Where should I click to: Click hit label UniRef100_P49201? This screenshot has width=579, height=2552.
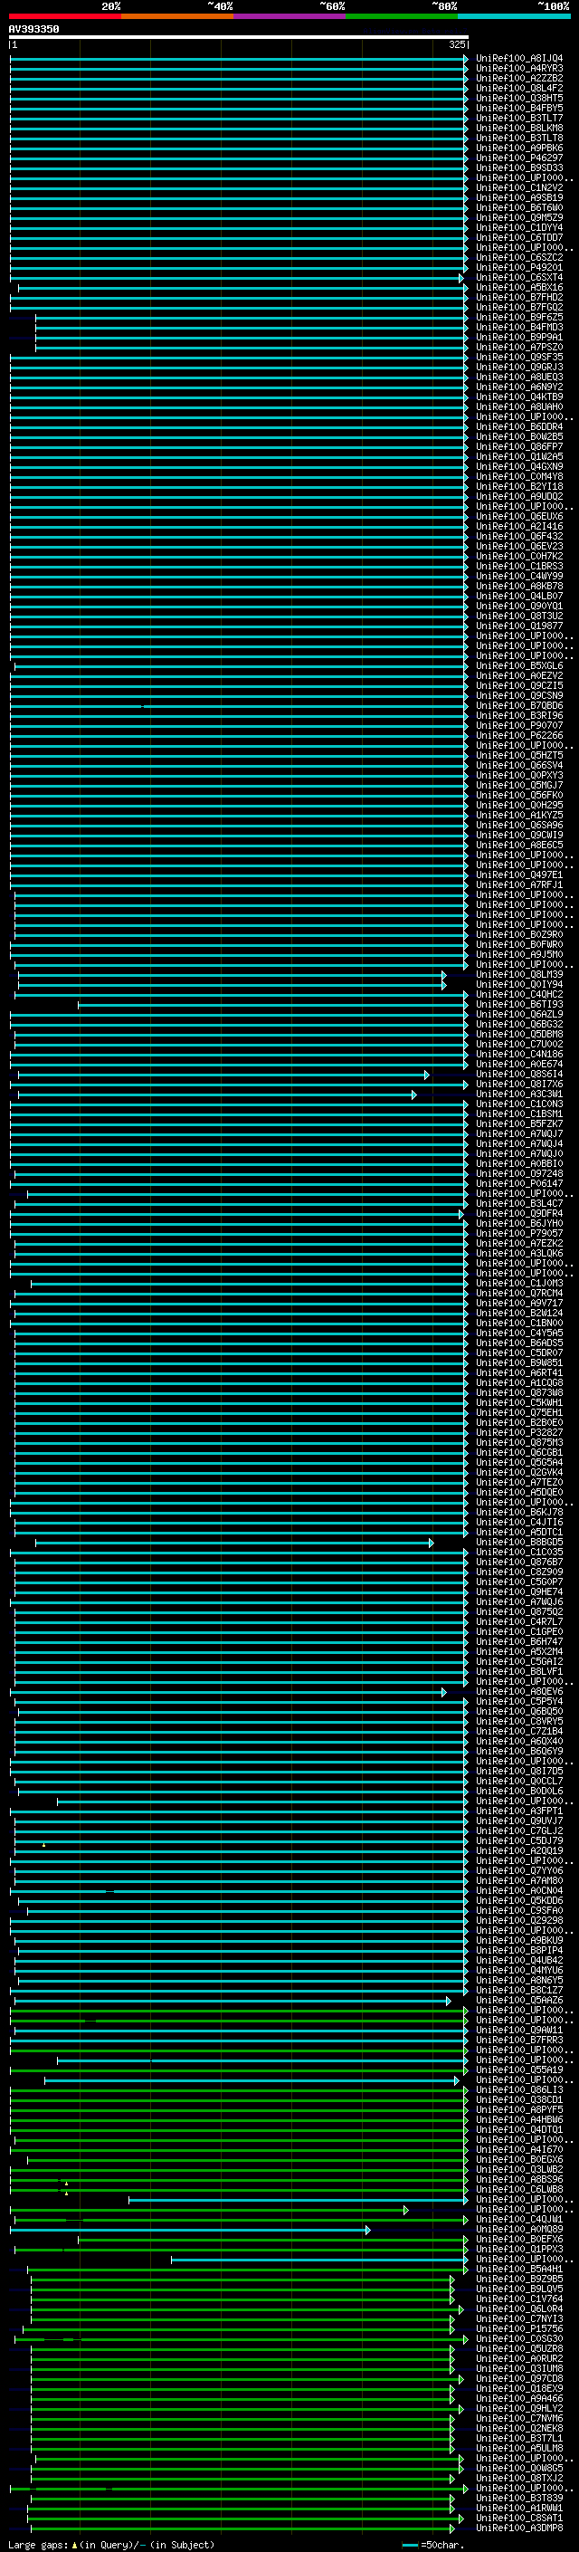click(x=518, y=267)
